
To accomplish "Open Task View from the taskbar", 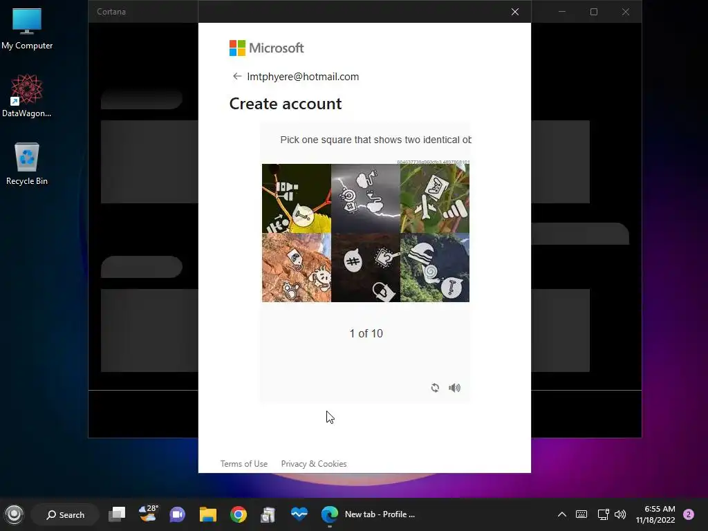I will click(117, 514).
